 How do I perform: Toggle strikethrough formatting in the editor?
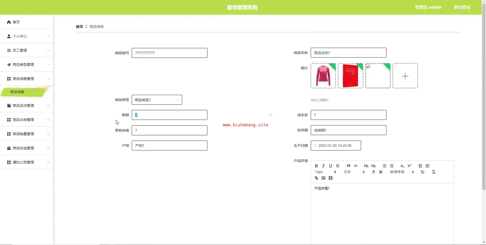point(337,166)
